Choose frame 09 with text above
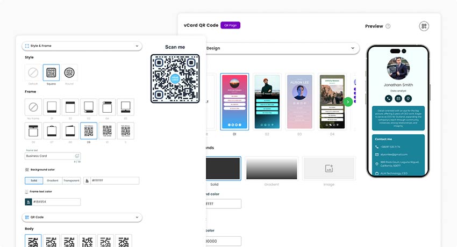The height and width of the screenshot is (247, 457). 89,131
